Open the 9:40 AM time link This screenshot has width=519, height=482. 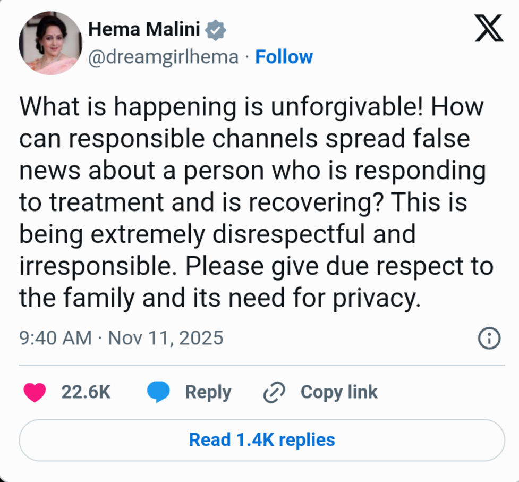click(x=55, y=338)
